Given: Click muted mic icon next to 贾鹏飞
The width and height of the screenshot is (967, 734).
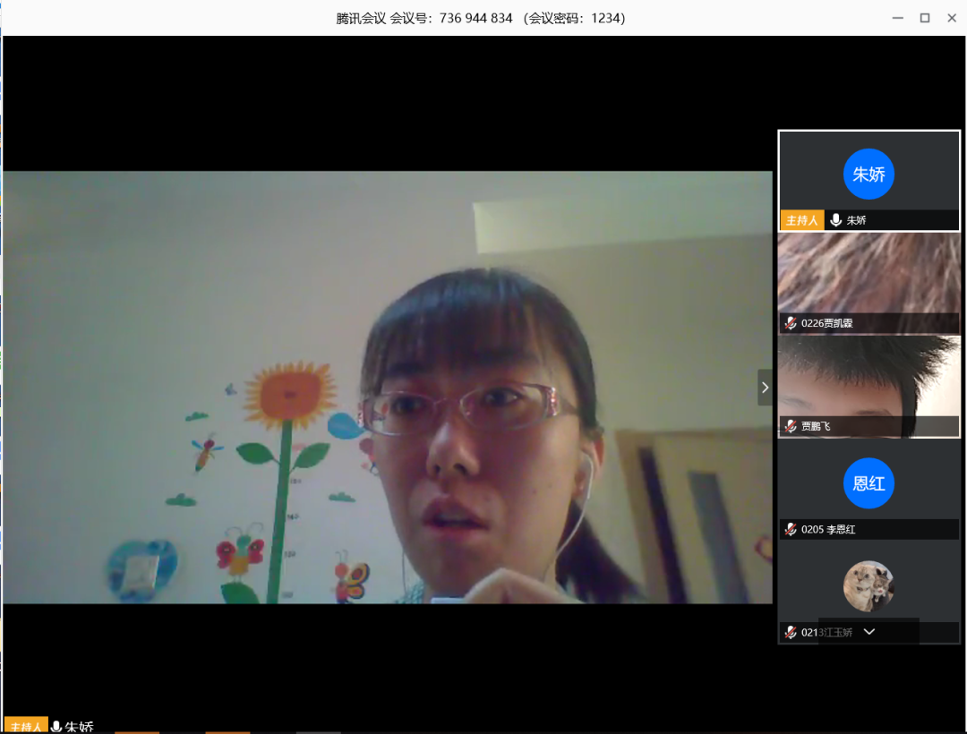Looking at the screenshot, I should pos(791,426).
